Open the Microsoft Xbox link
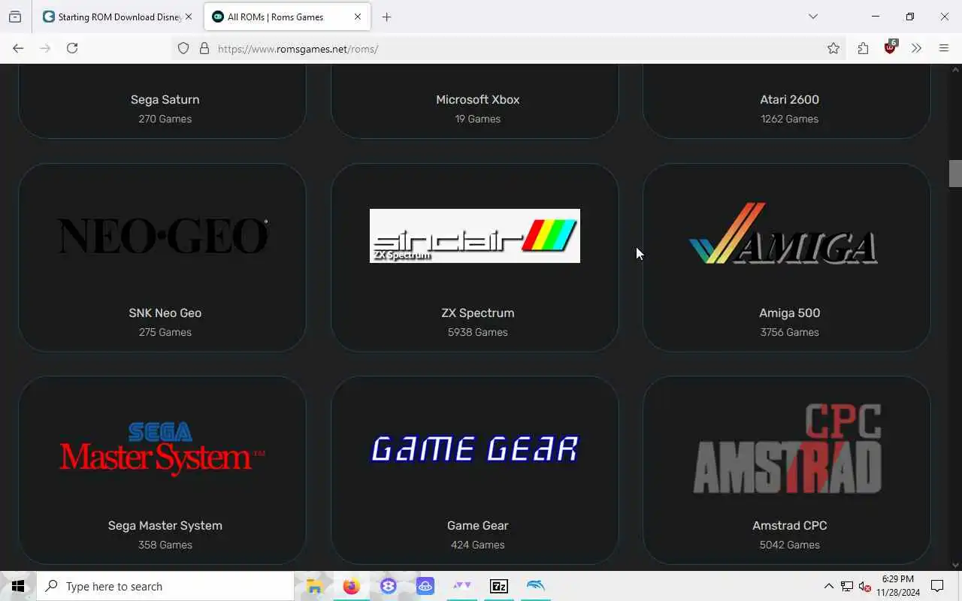 pos(477,99)
